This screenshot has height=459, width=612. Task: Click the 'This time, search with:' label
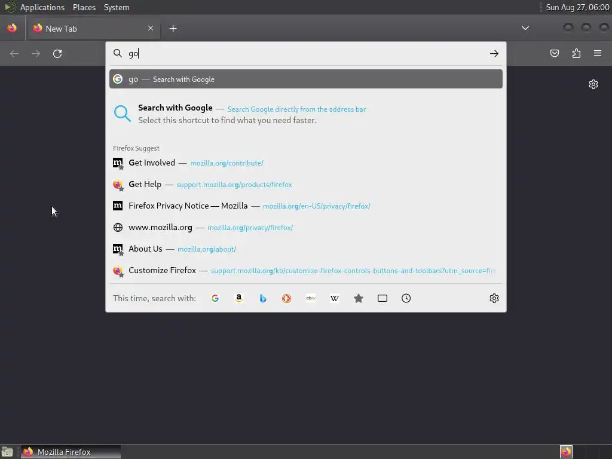point(155,298)
